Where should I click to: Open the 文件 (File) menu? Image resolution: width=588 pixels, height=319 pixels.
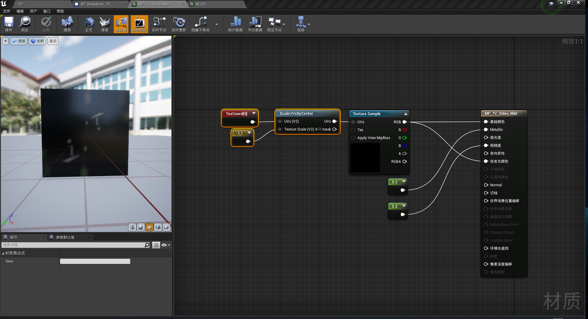point(7,11)
